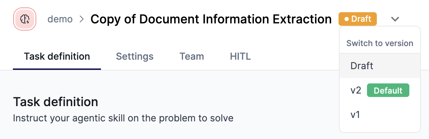Click the green Default badge

(388, 91)
